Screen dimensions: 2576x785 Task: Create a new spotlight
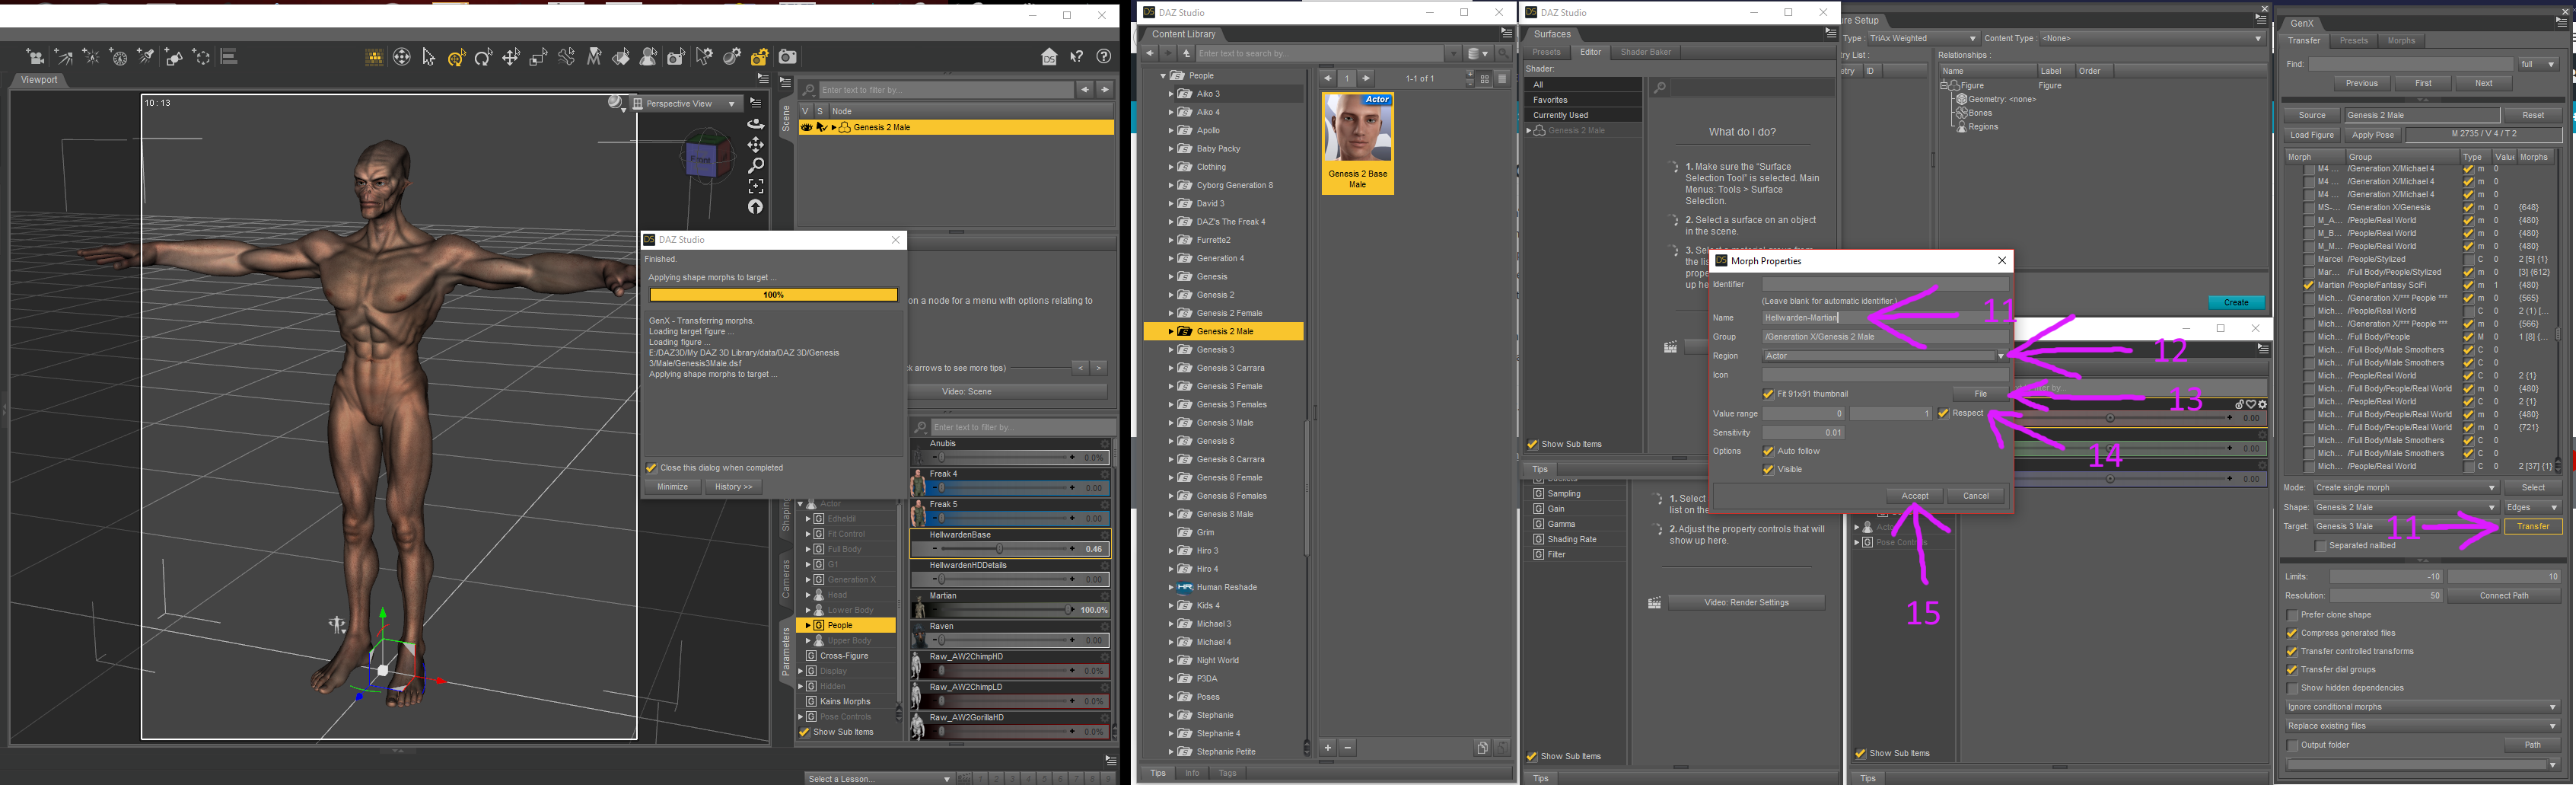click(146, 57)
